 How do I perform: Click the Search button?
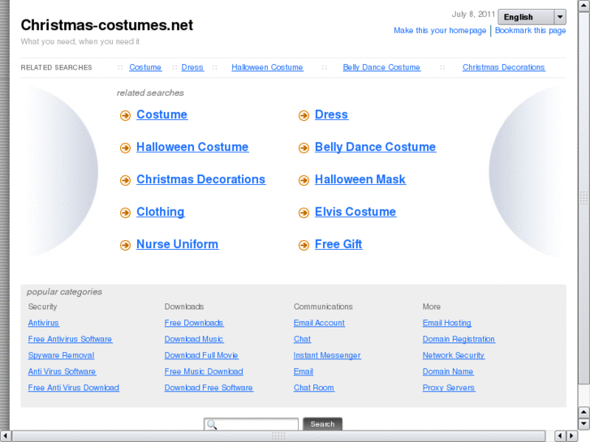(322, 424)
